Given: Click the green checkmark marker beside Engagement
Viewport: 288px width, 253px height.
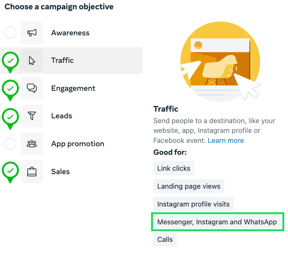Looking at the screenshot, I should click(10, 90).
